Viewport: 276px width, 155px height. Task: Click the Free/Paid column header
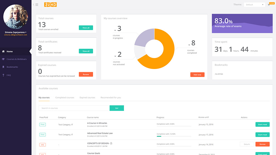click(x=44, y=117)
